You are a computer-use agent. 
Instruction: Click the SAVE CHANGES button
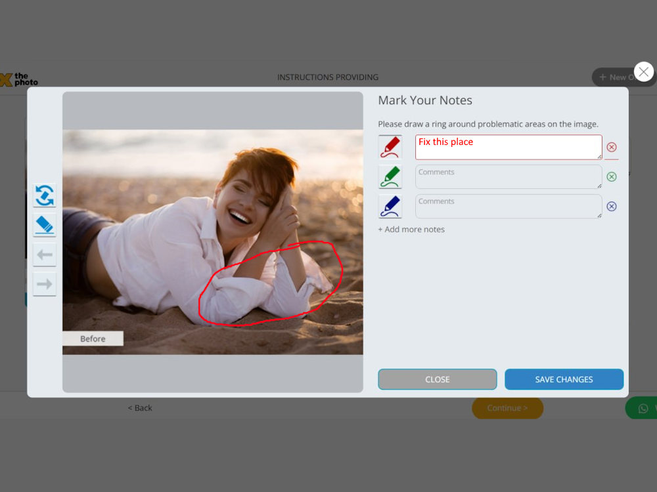click(564, 379)
